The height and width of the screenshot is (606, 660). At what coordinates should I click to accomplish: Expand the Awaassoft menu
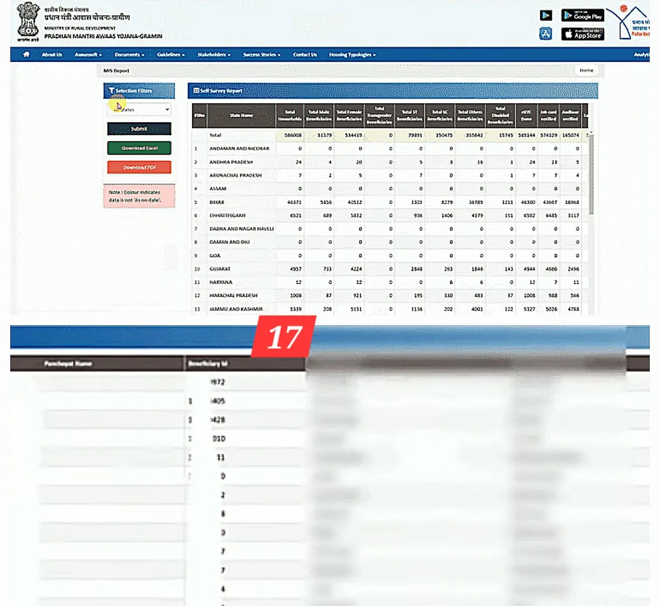[88, 55]
